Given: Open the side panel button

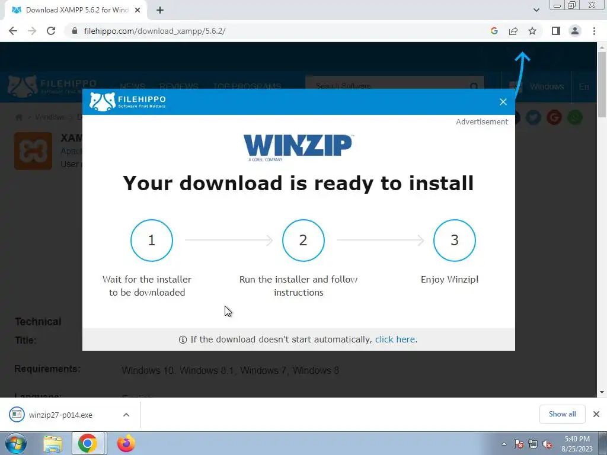Looking at the screenshot, I should 556,31.
